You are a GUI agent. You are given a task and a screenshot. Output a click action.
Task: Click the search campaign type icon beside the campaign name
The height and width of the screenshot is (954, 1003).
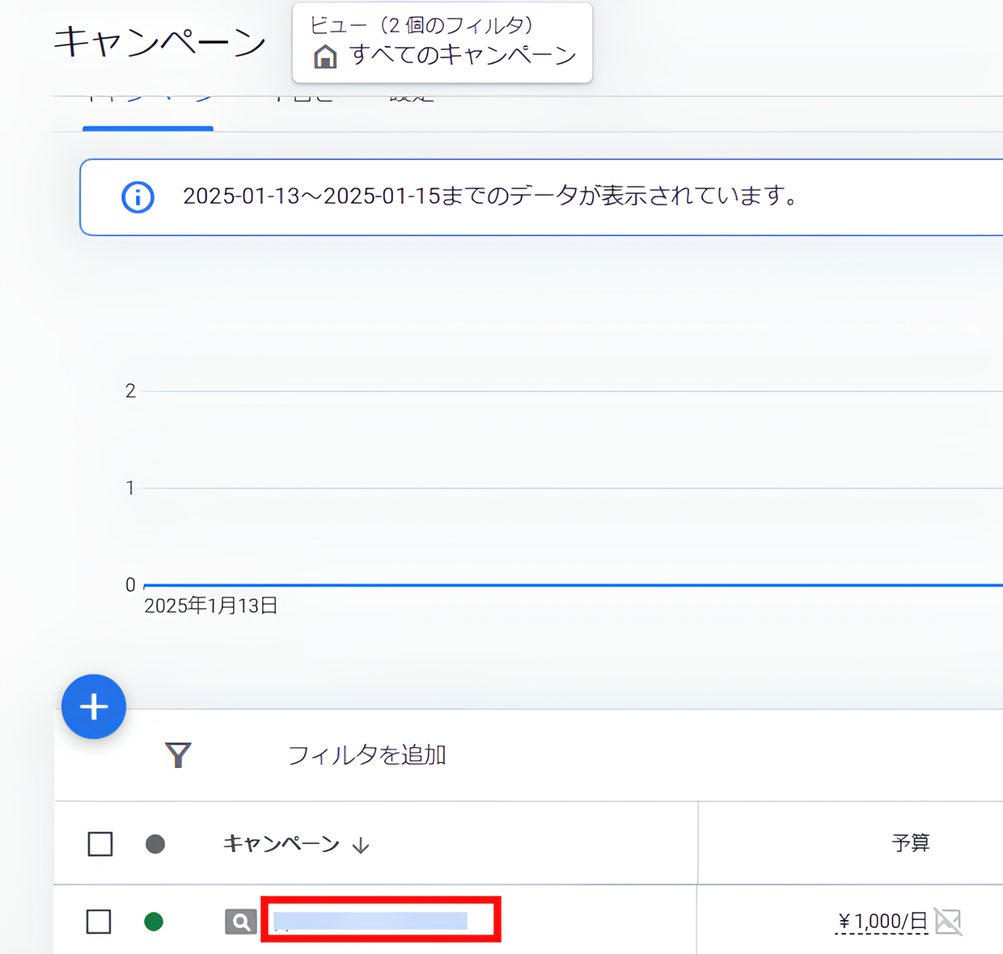point(240,922)
